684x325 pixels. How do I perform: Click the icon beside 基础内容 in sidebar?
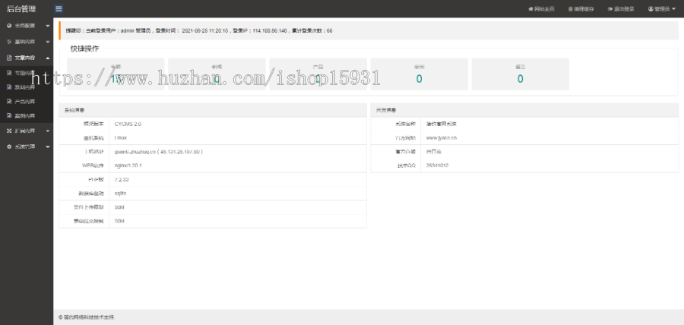coord(9,42)
